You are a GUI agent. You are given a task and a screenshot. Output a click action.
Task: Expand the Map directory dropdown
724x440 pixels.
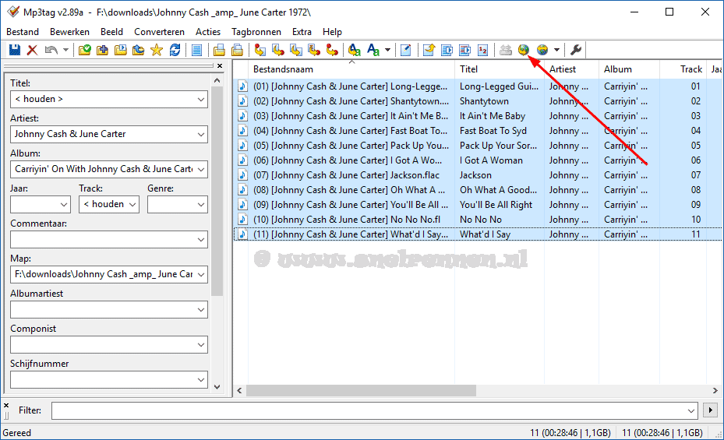coord(201,274)
